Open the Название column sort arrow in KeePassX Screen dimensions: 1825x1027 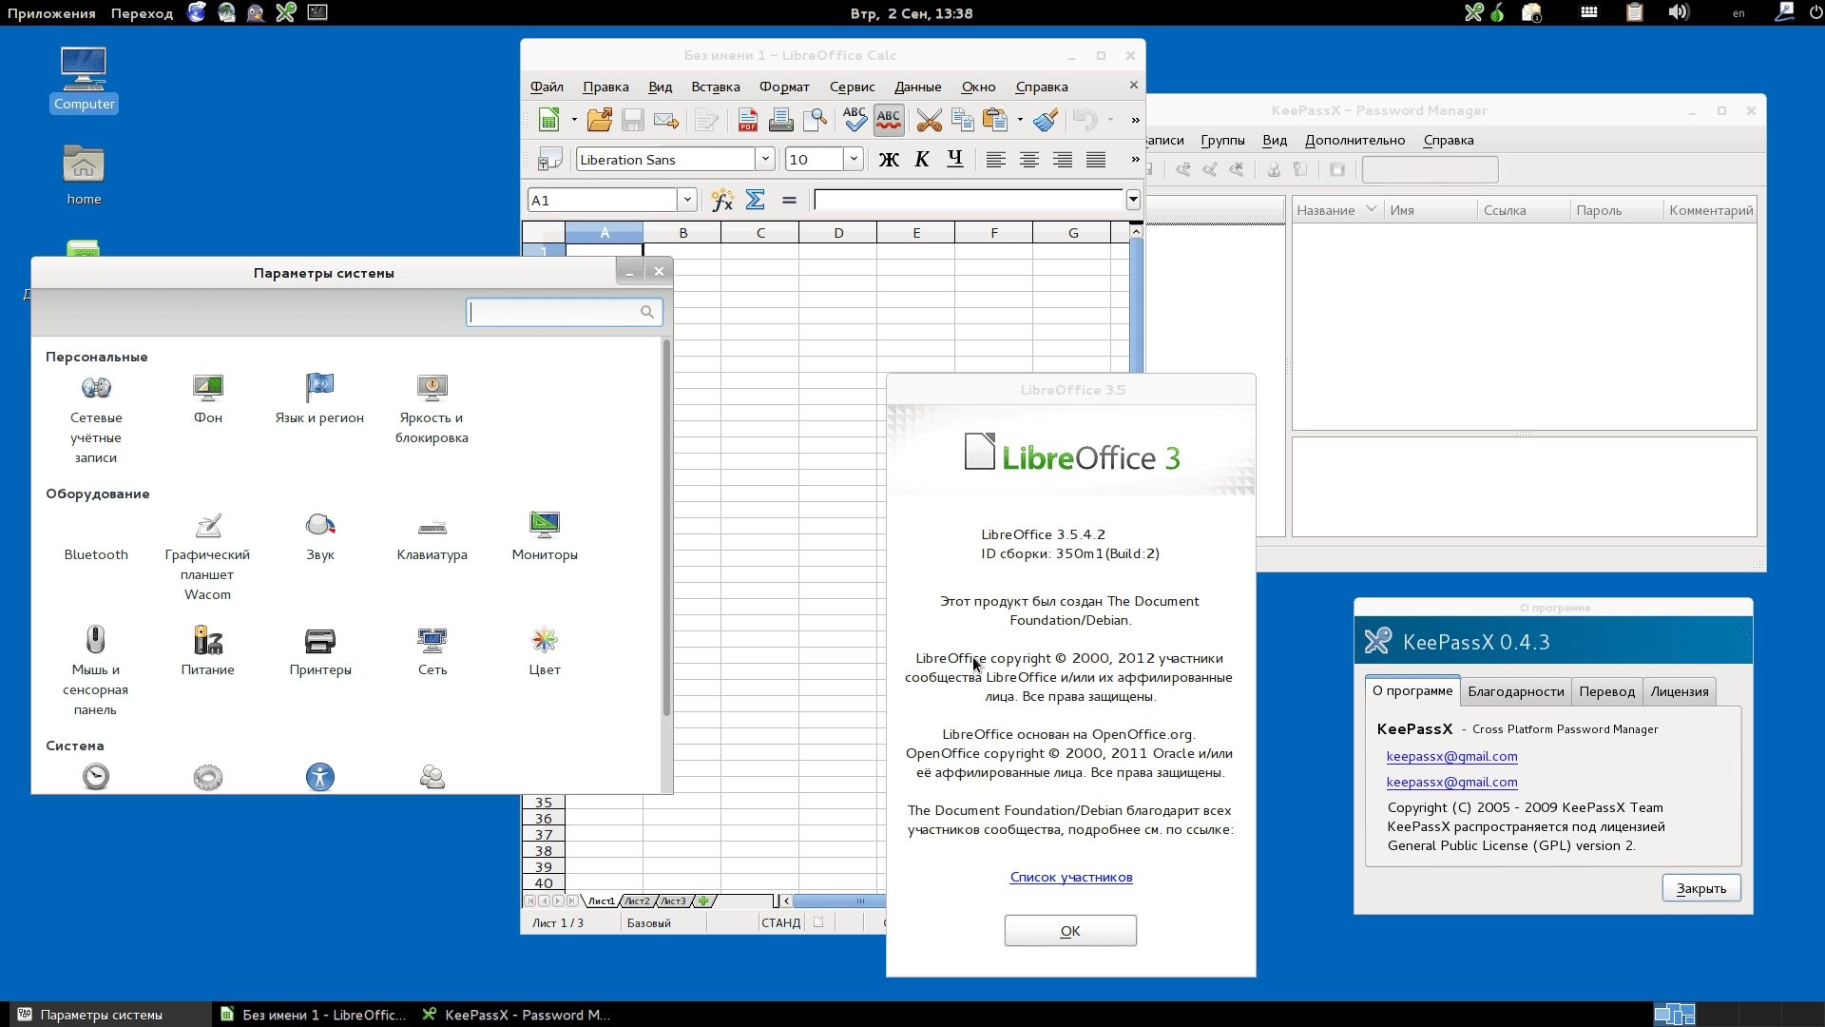(1371, 209)
